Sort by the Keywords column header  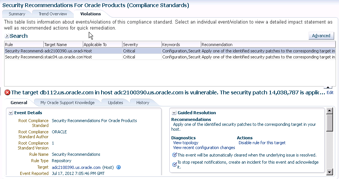[181, 45]
